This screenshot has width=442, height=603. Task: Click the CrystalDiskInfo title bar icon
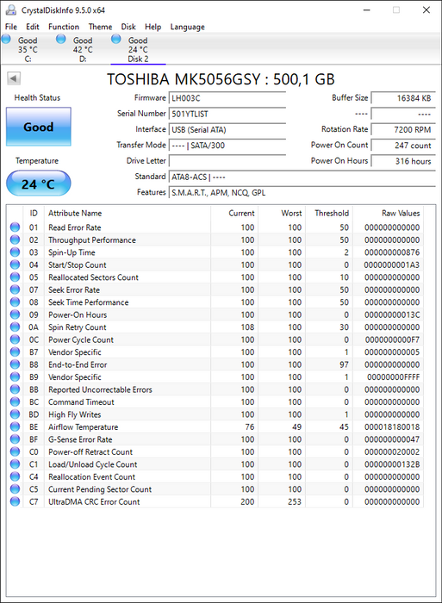[11, 10]
